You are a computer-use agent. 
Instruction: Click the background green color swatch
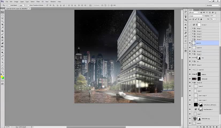[3, 78]
